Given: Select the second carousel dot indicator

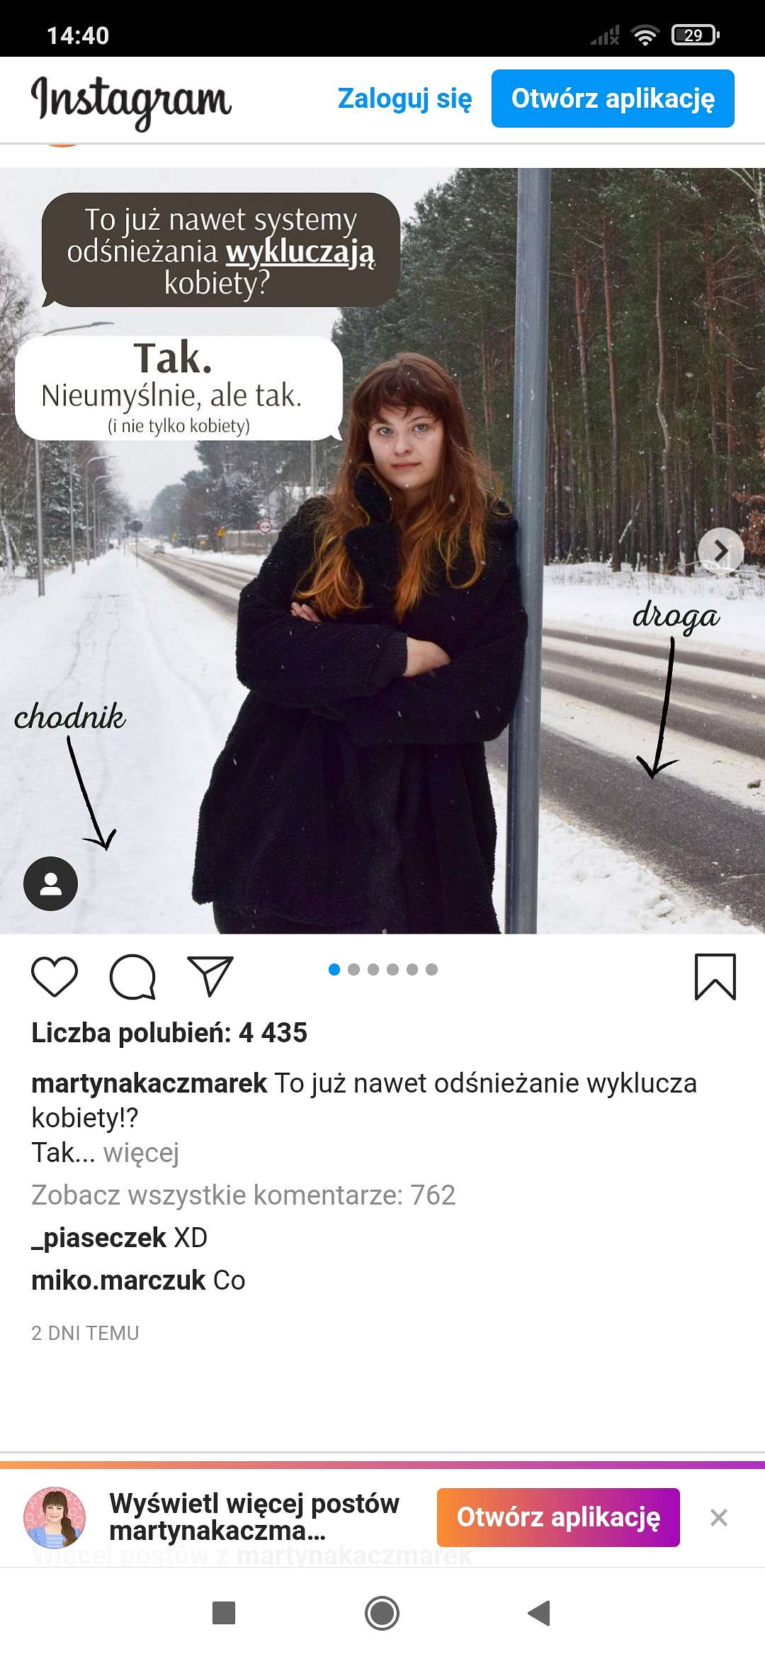Looking at the screenshot, I should (x=354, y=969).
